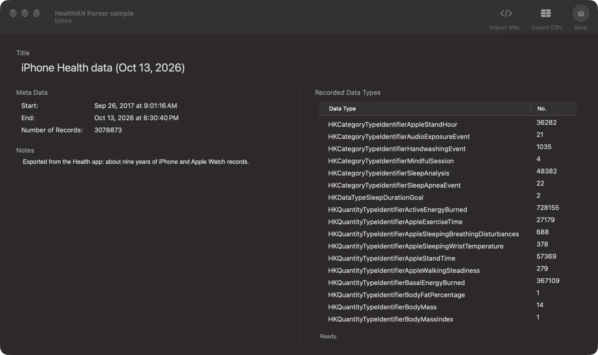Select the HKQuantityTypeIdentifierBasalEnergyBurned row

(x=448, y=282)
